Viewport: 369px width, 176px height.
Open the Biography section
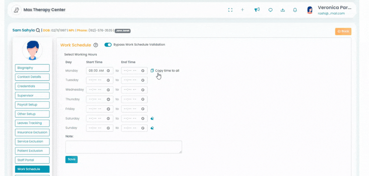pyautogui.click(x=32, y=68)
